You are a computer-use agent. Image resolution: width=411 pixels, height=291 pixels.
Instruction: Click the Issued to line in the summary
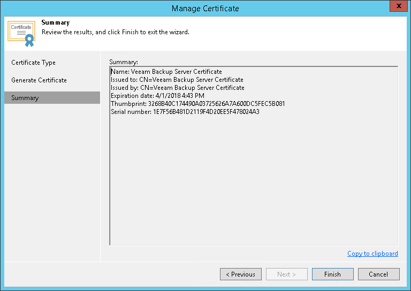coord(177,80)
